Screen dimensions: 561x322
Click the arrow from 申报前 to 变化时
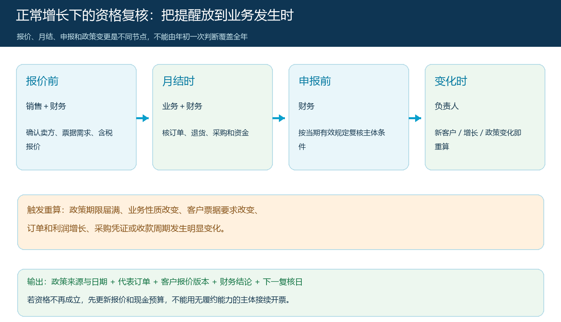pyautogui.click(x=415, y=118)
